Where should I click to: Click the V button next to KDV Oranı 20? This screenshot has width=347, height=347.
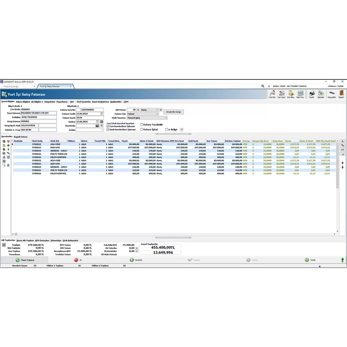click(138, 110)
